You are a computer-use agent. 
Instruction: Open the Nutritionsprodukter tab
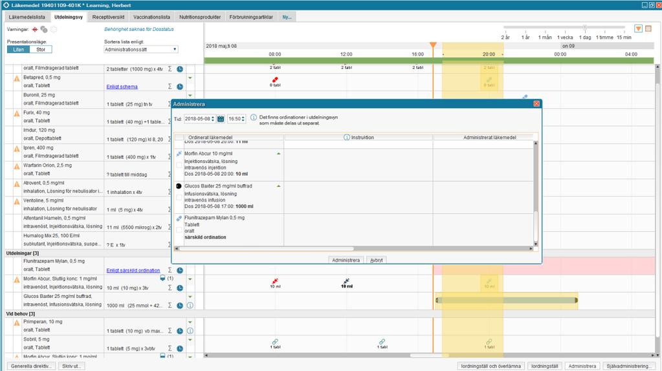(x=200, y=17)
